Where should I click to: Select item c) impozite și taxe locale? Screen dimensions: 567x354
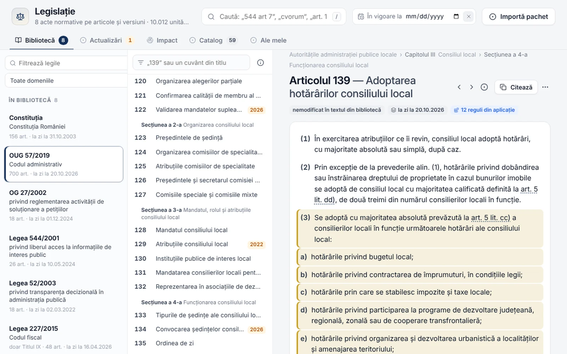click(420, 292)
